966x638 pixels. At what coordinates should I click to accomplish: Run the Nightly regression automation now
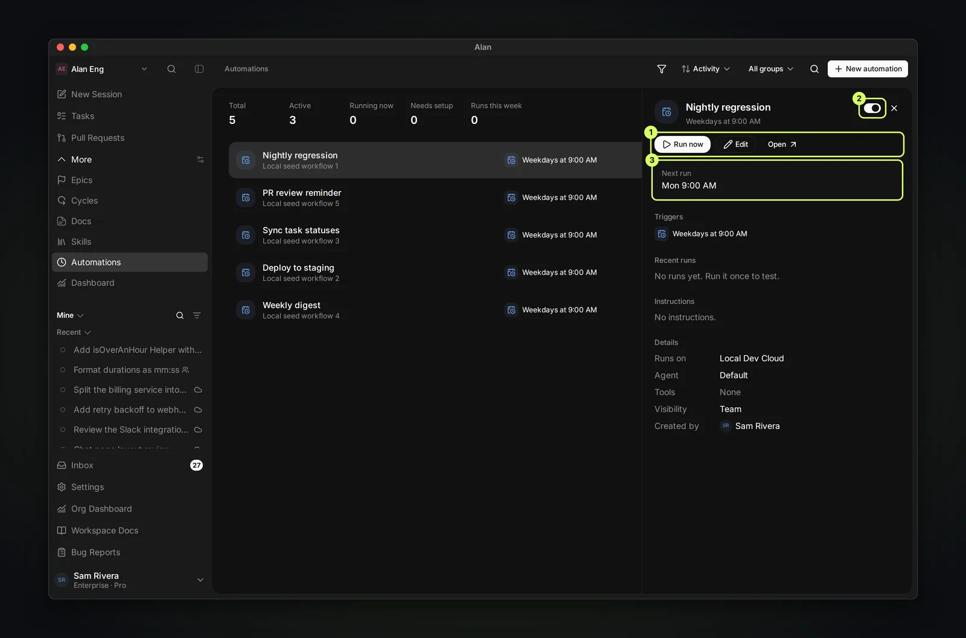[x=683, y=144]
